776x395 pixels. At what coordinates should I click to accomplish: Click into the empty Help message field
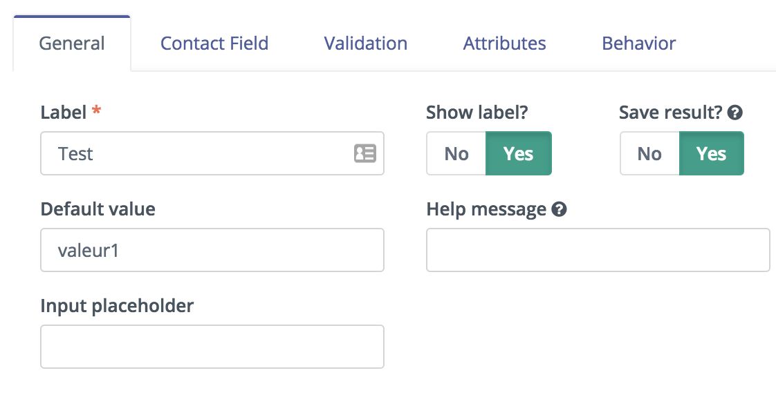click(x=598, y=250)
